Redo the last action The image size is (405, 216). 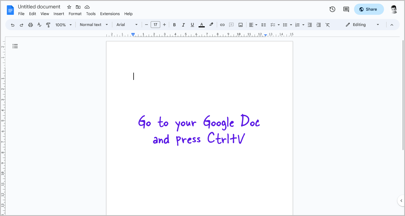tap(22, 25)
